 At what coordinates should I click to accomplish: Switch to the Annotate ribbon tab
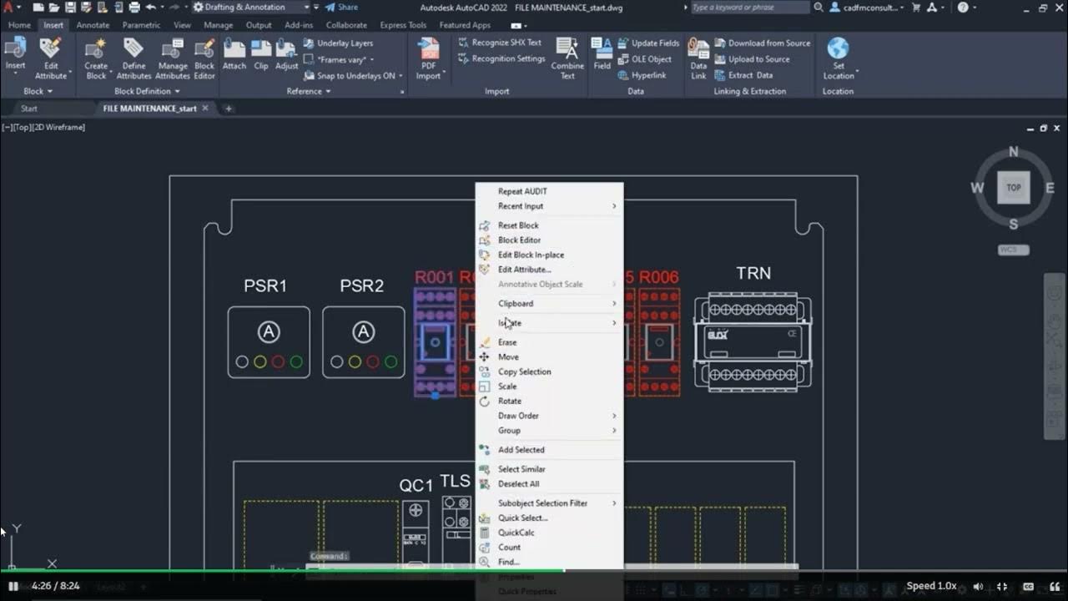tap(93, 25)
